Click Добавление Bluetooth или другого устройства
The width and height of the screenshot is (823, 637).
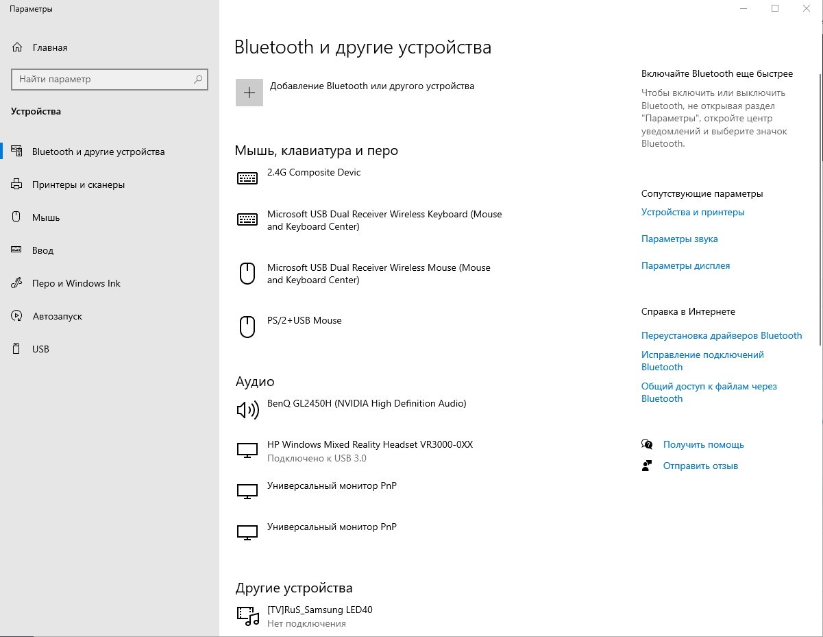(372, 86)
